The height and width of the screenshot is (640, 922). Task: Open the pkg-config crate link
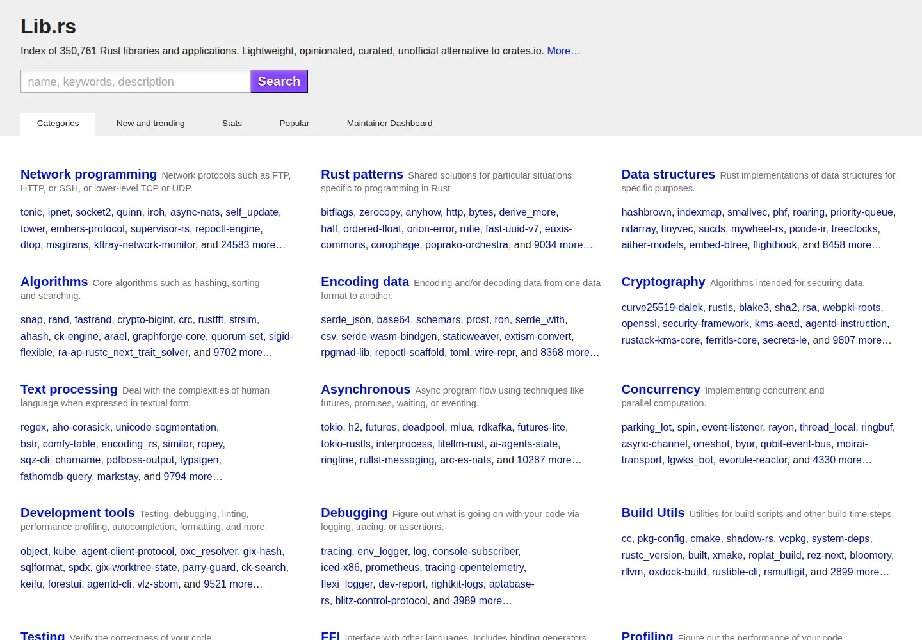click(x=661, y=538)
